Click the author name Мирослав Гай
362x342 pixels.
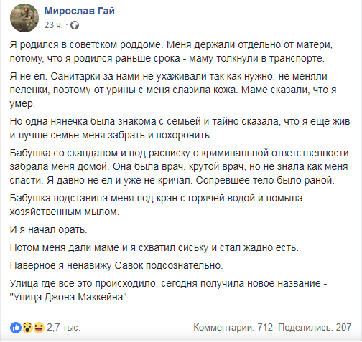point(80,11)
